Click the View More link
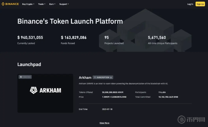This screenshot has width=208, height=127. (x=104, y=123)
